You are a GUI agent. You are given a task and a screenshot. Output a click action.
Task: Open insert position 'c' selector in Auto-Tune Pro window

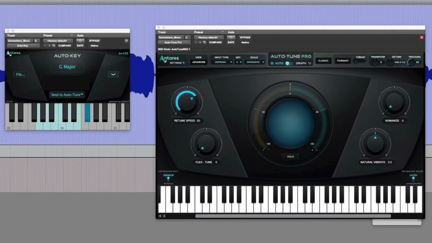(188, 37)
